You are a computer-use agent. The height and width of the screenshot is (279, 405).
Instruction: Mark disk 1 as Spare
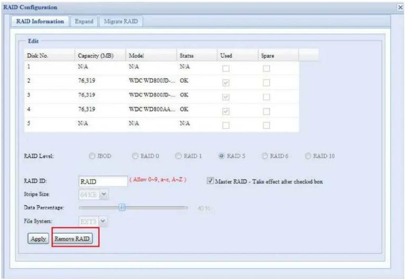tap(266, 68)
